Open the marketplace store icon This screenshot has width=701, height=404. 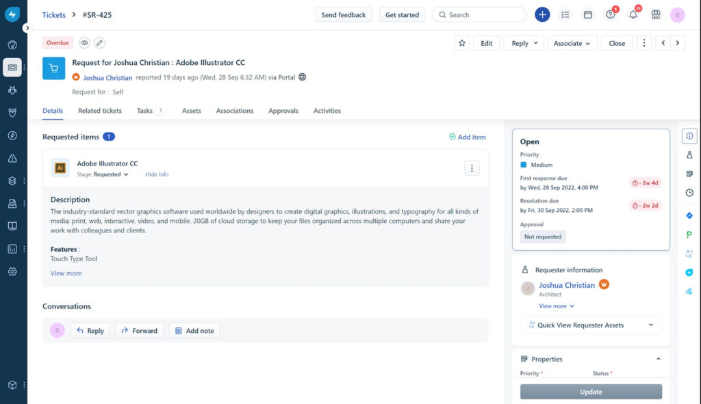tap(656, 15)
